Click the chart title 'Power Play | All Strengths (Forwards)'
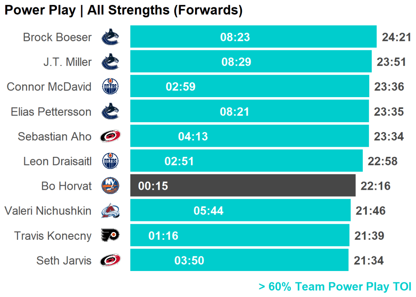The height and width of the screenshot is (297, 416). click(123, 10)
